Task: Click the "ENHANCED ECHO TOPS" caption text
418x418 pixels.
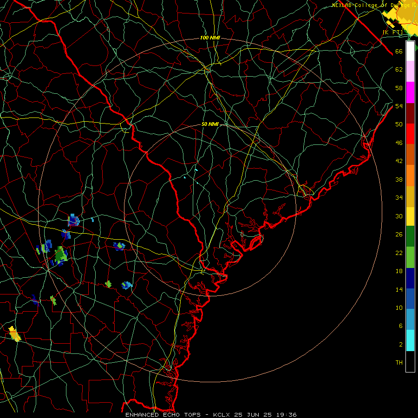Action: point(163,415)
